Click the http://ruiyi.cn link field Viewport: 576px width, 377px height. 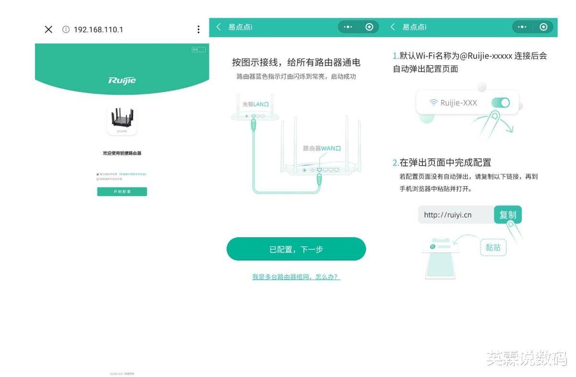(456, 215)
